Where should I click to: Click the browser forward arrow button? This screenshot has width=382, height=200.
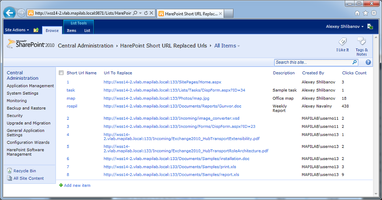coord(21,13)
